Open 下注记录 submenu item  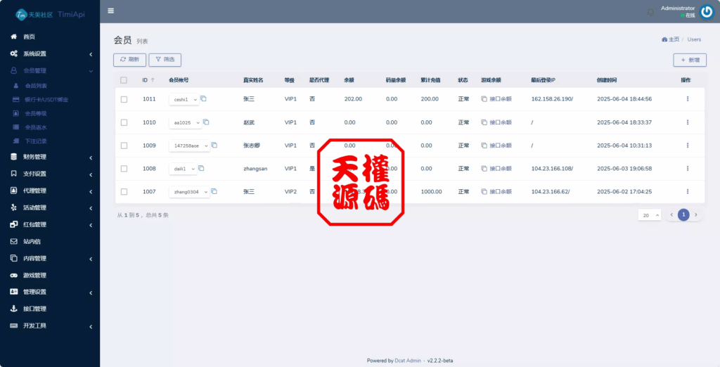(50, 141)
